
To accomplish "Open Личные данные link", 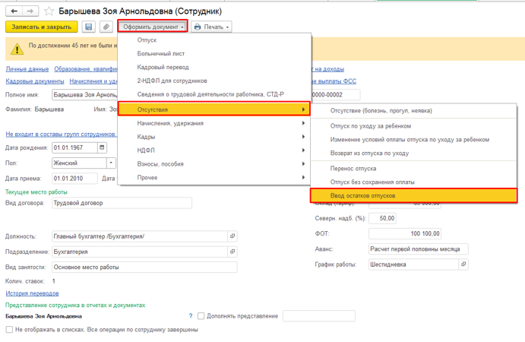I will [x=27, y=69].
